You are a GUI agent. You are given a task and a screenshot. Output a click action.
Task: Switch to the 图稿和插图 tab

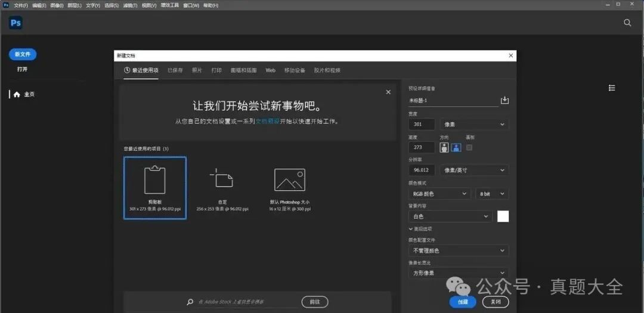(x=244, y=70)
